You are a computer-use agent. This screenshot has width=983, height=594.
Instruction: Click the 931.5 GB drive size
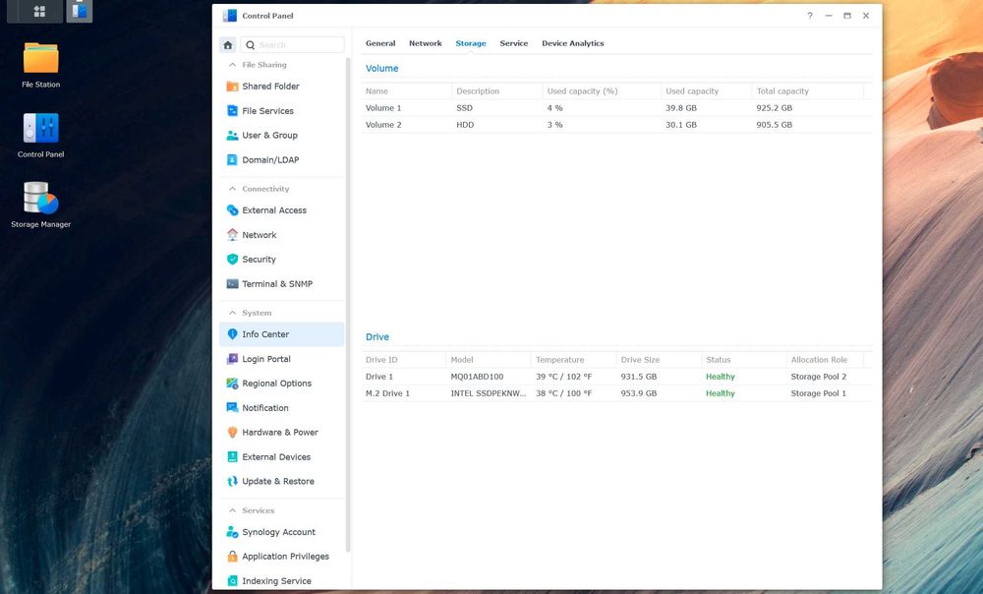(x=639, y=377)
